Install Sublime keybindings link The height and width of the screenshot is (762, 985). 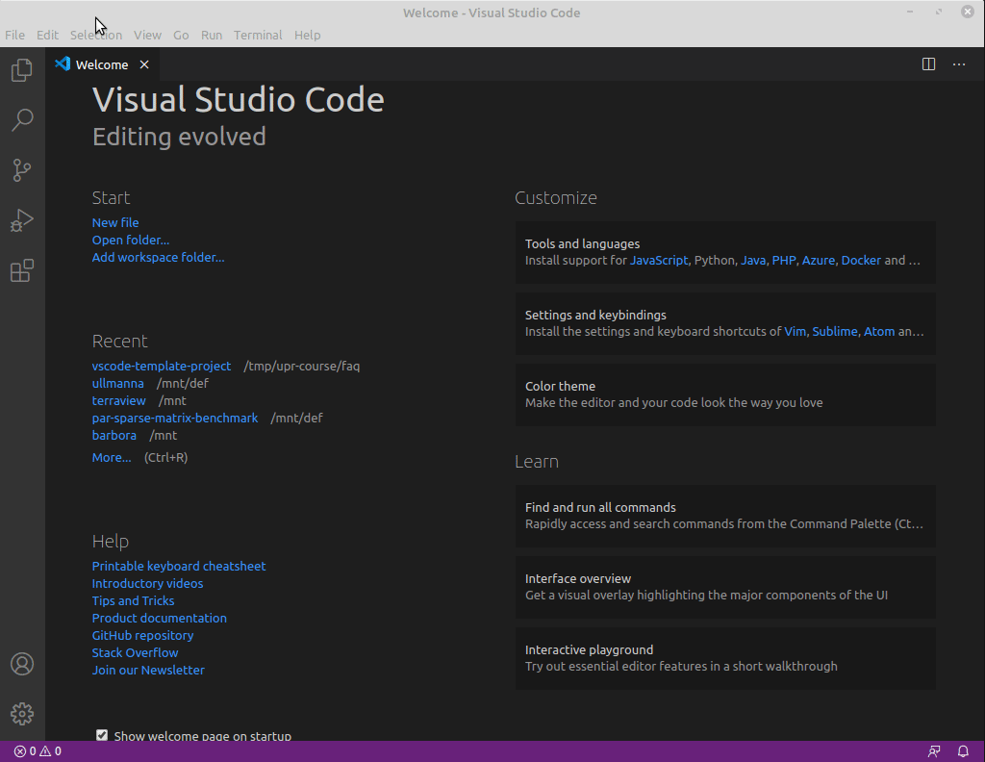(x=835, y=331)
